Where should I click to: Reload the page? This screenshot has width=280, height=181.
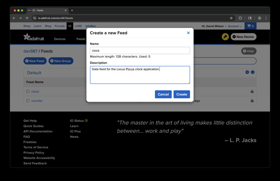click(27, 18)
